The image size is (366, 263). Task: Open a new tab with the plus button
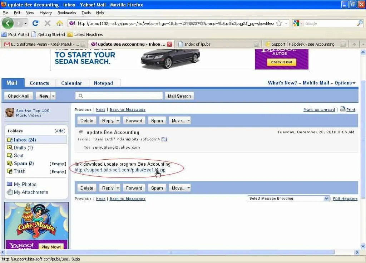click(354, 44)
